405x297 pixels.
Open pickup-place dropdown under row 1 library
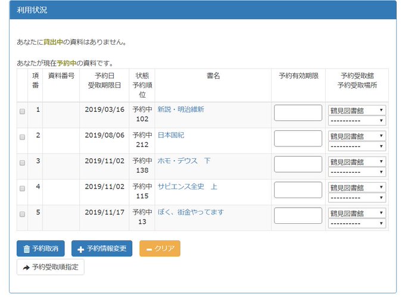[x=357, y=120]
